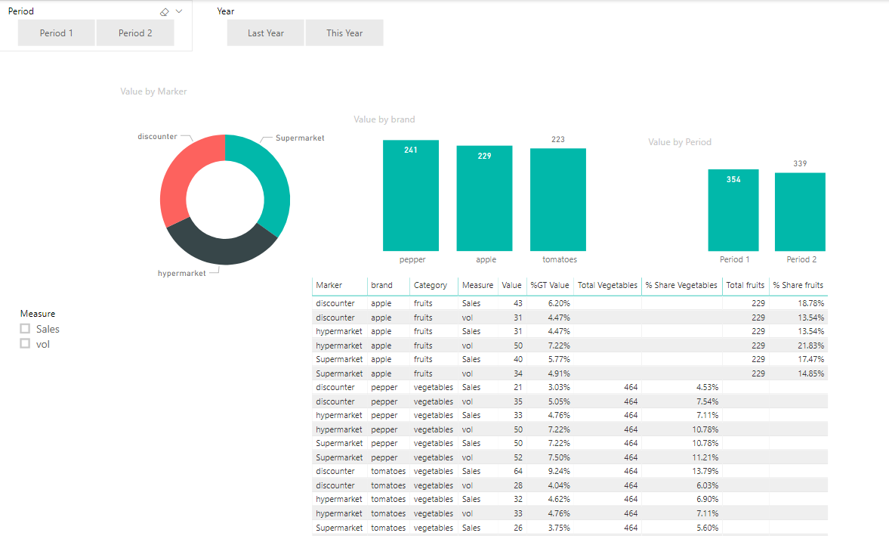
Task: Clear selections with the Period slicer eraser icon
Action: [165, 11]
